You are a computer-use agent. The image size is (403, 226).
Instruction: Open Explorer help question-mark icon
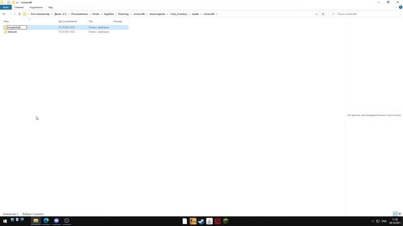pos(400,8)
